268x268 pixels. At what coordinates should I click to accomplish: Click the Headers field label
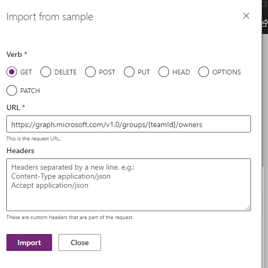tap(20, 150)
